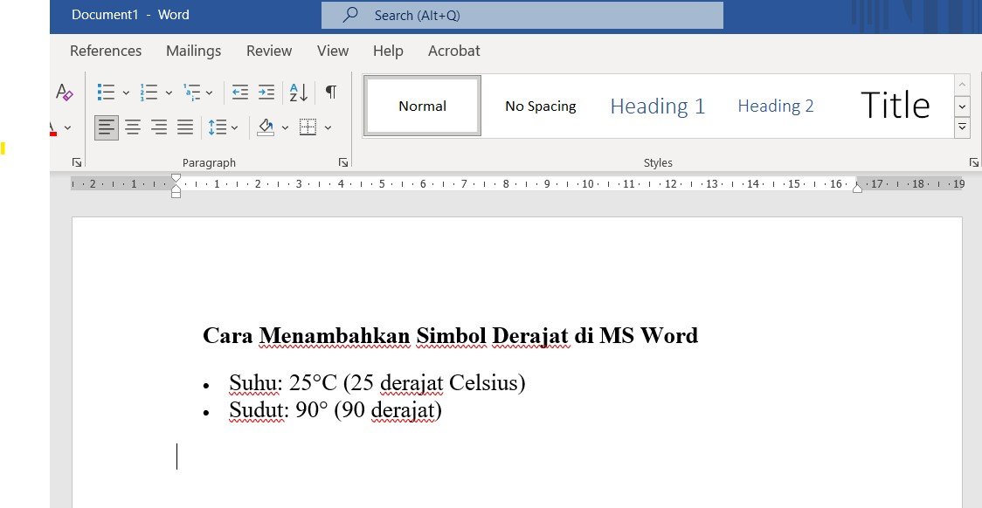
Task: Expand the line spacing options
Action: click(235, 128)
